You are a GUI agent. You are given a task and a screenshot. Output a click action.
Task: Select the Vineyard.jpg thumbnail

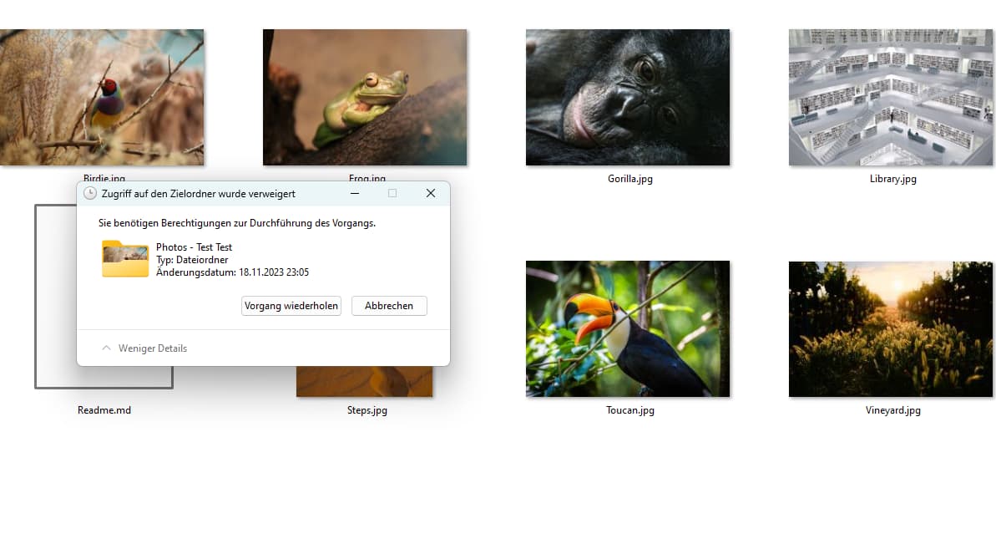(x=891, y=329)
